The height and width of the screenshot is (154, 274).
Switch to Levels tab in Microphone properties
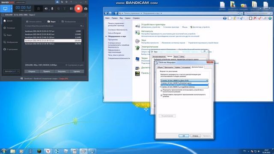[177, 67]
